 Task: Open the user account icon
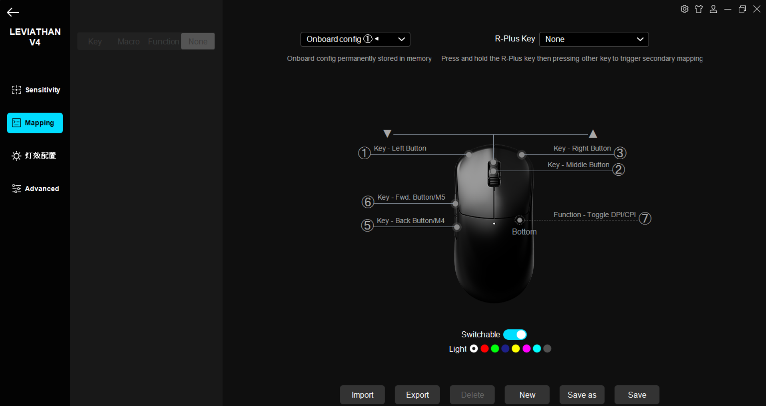point(713,9)
